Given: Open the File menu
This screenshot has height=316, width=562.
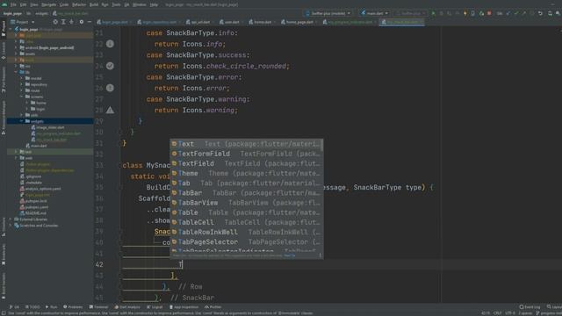Looking at the screenshot, I should click(x=13, y=4).
